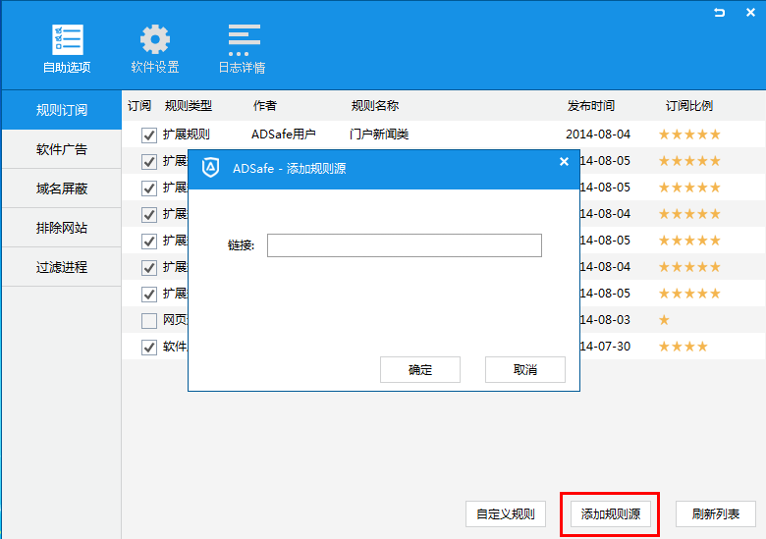Click the 2014-08-04 date in first row
The image size is (766, 539).
(x=598, y=135)
